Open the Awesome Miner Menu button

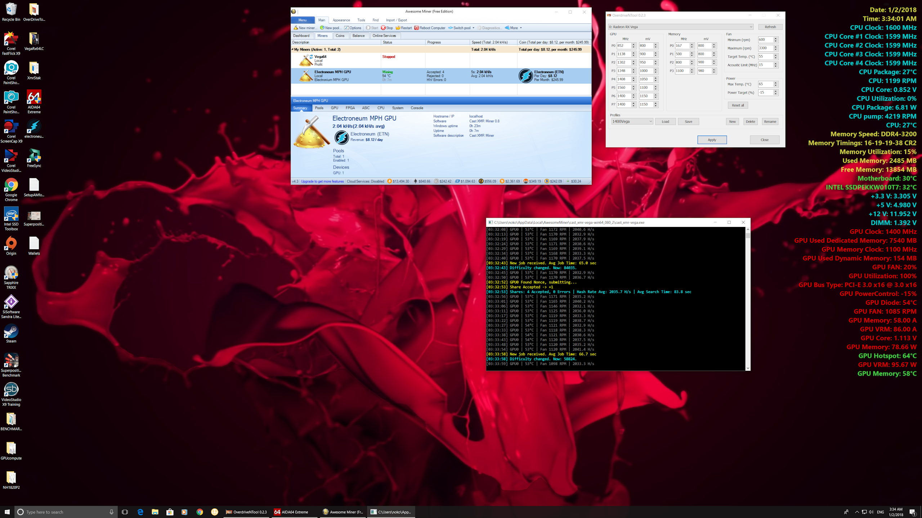[303, 20]
